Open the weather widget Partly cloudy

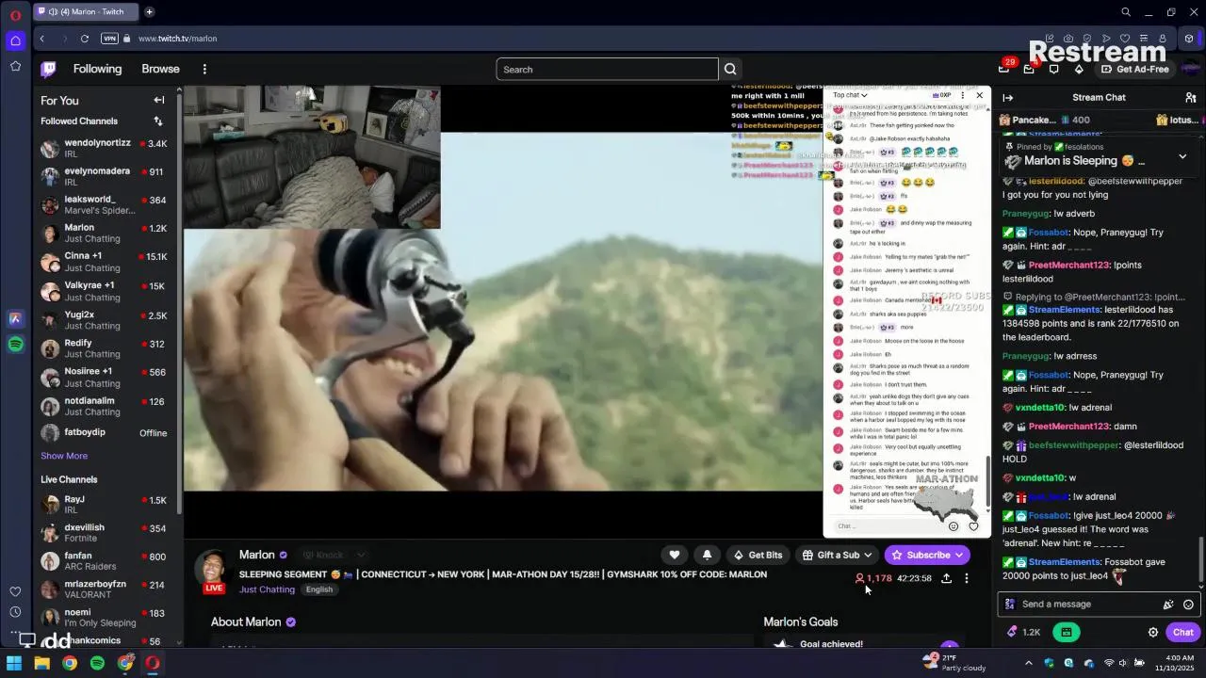tap(954, 663)
